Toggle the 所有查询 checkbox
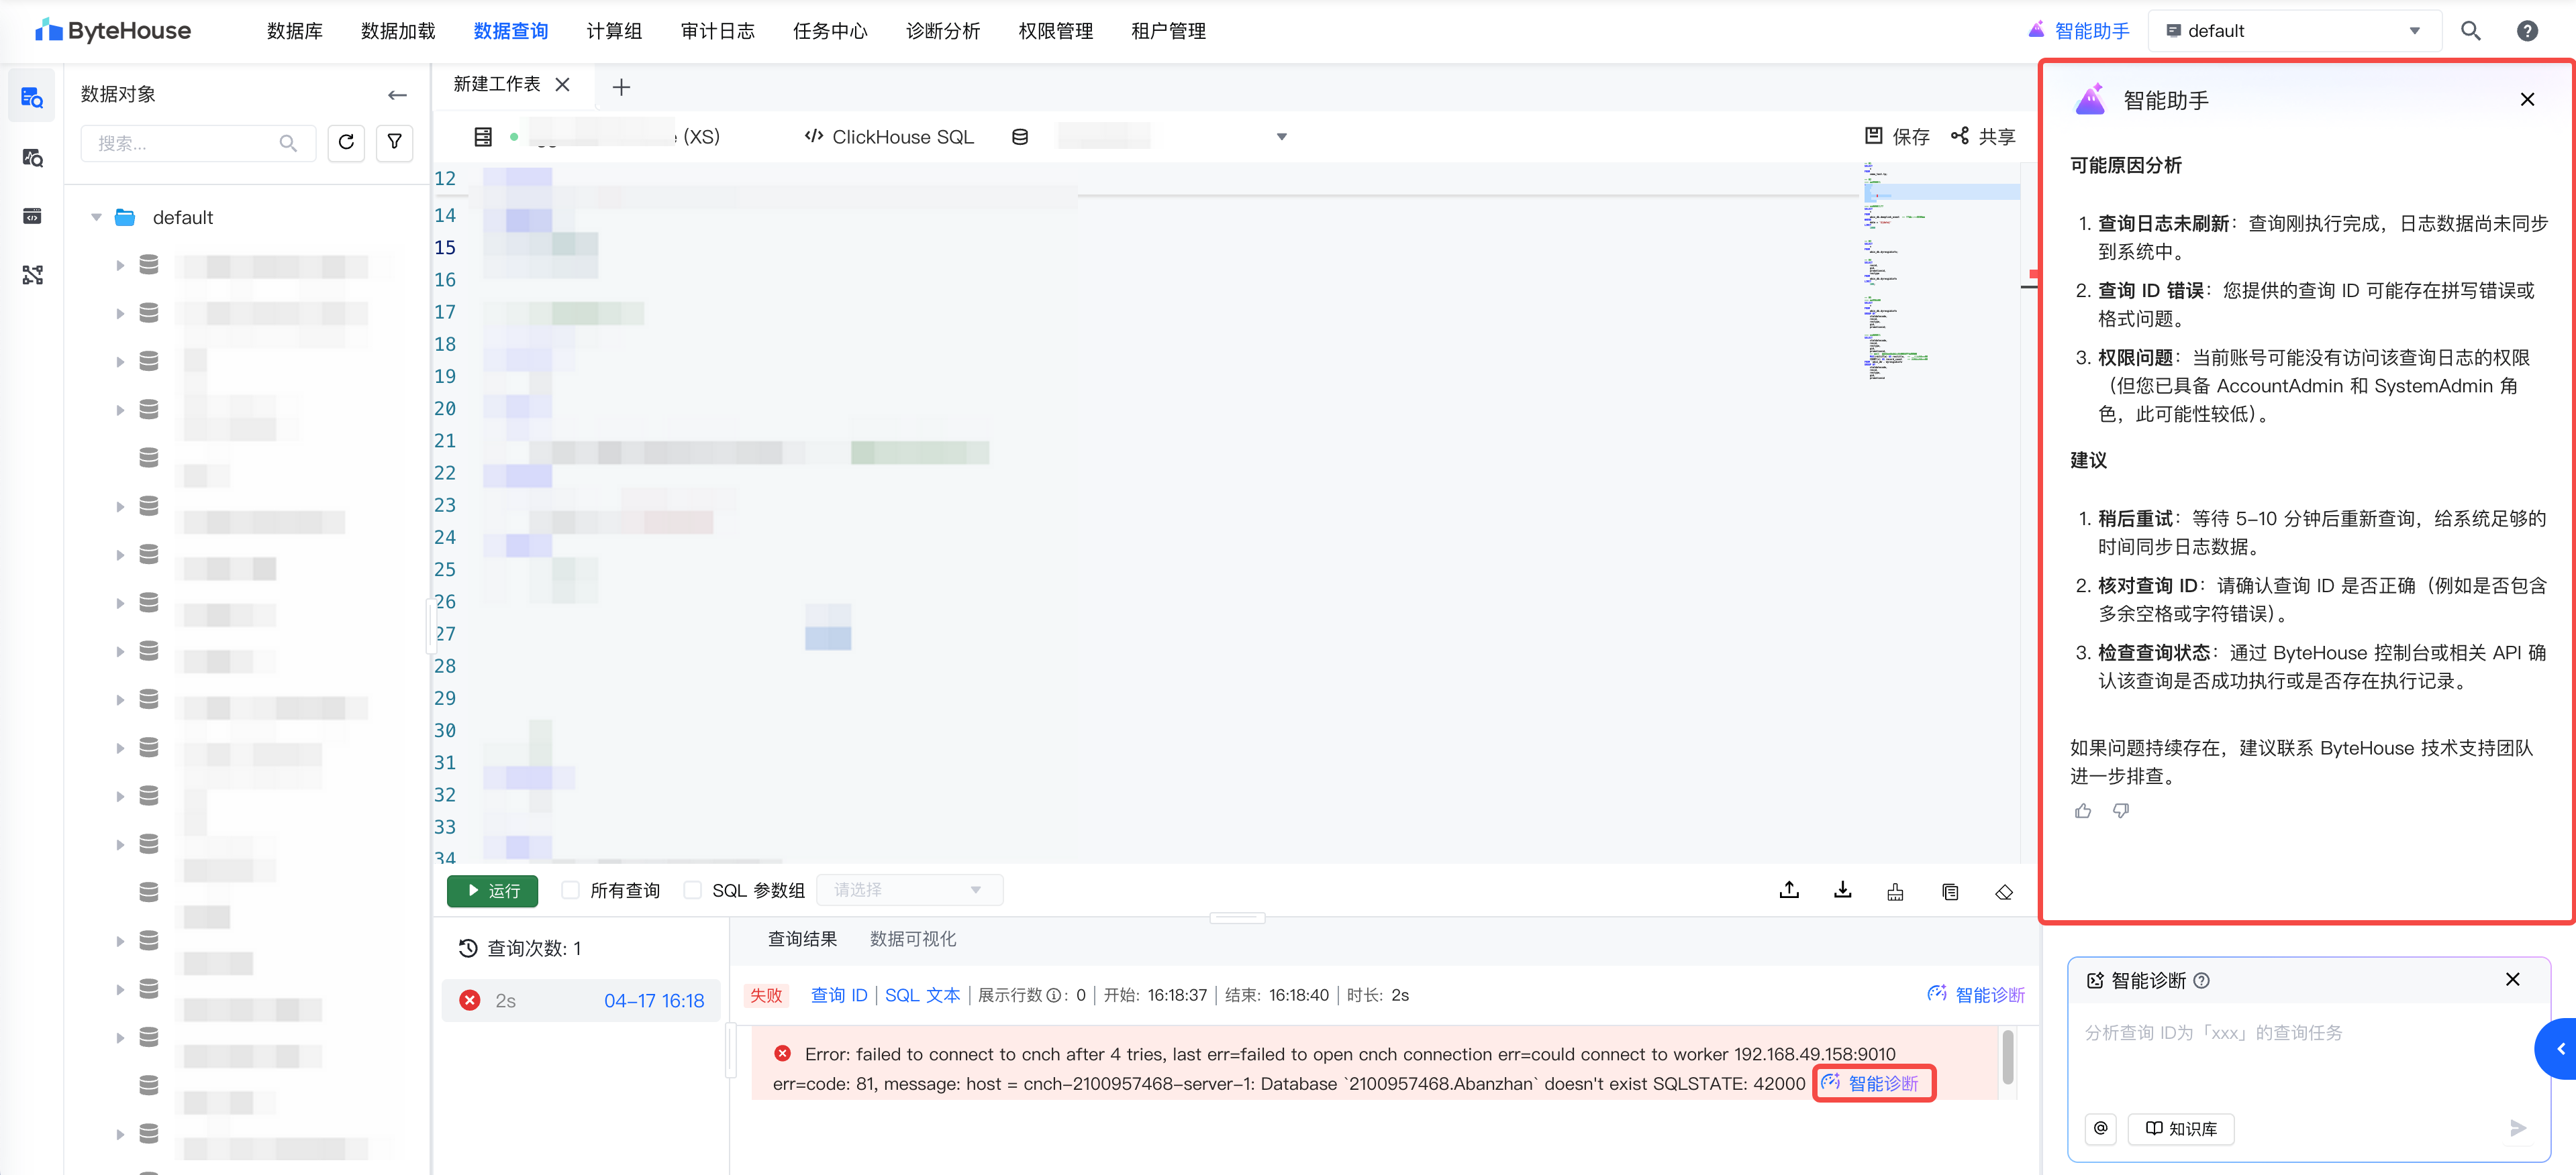 [x=571, y=890]
